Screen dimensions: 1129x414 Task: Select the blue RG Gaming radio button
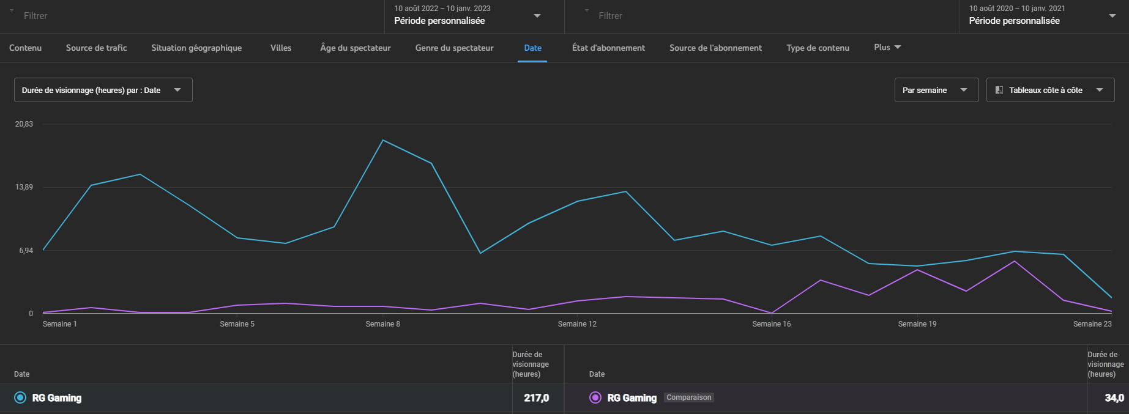click(x=20, y=397)
